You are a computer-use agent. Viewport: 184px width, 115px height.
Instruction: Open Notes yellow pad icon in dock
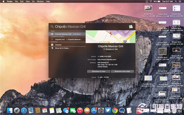(x=52, y=110)
